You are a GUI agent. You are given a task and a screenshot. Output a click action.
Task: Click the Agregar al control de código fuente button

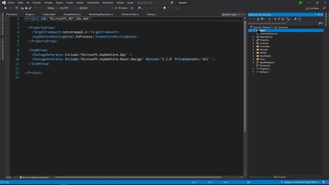(300, 182)
